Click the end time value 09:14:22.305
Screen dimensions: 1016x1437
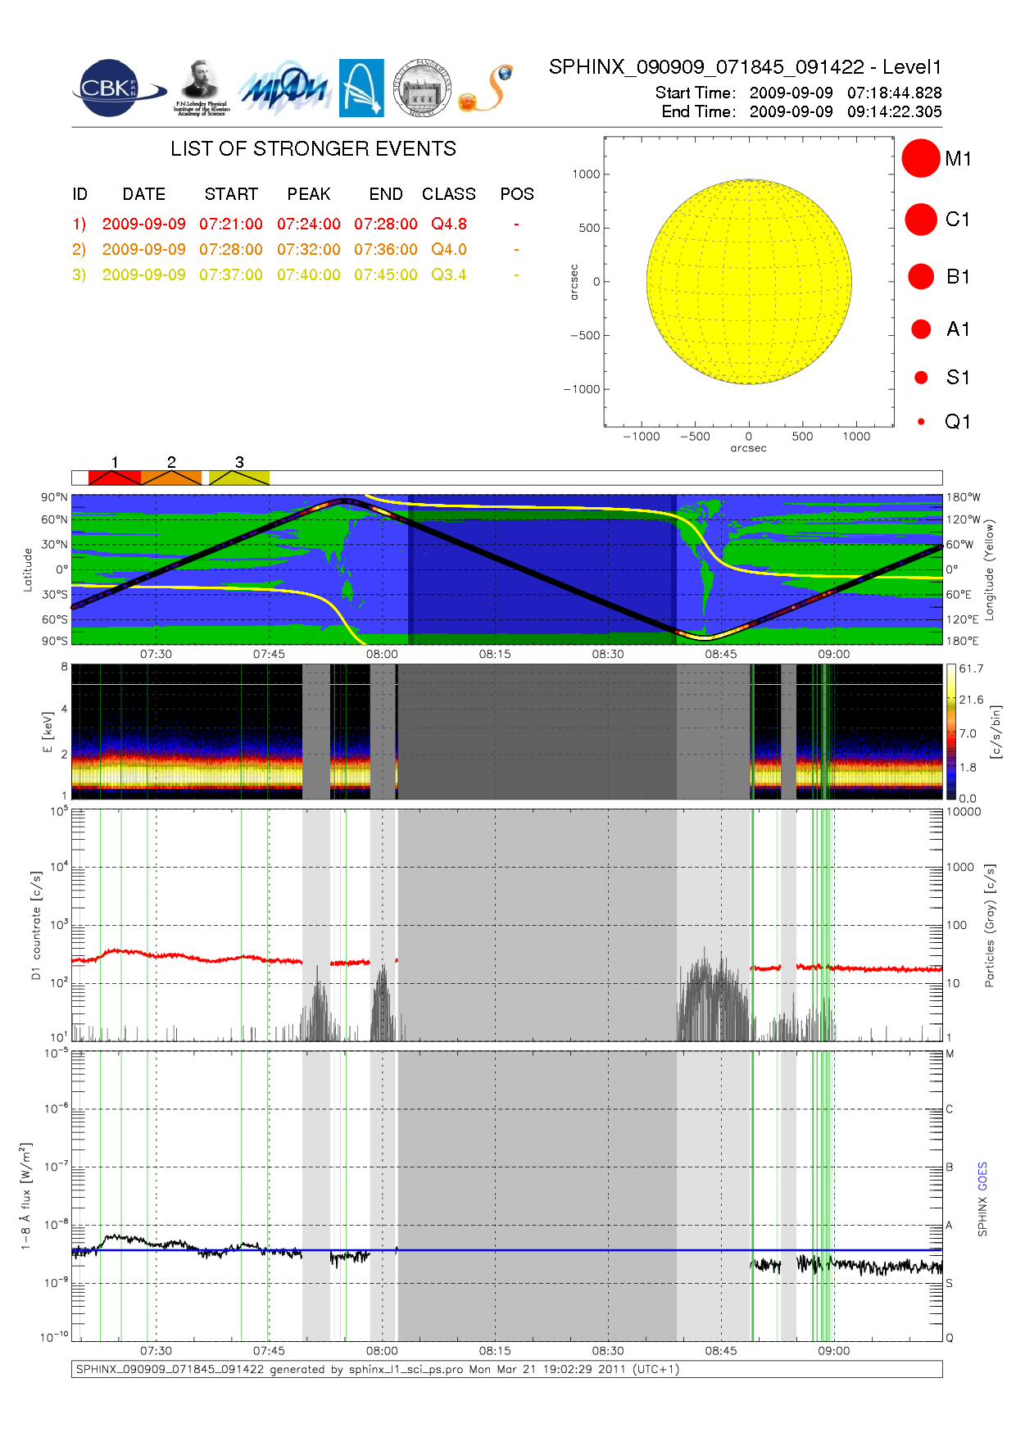point(895,111)
